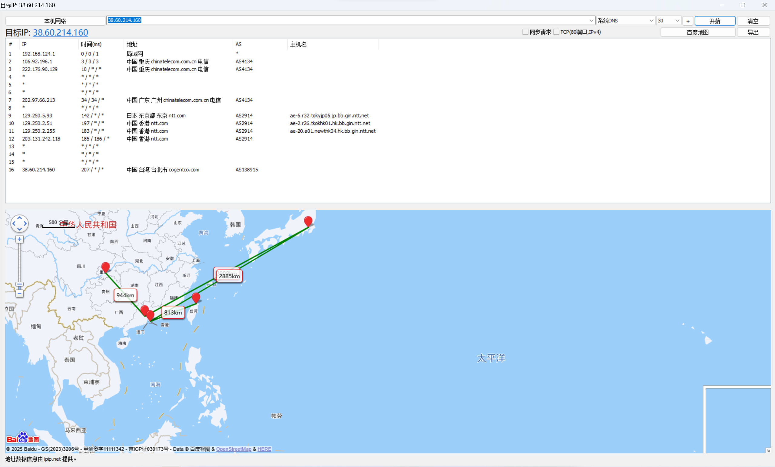Viewport: 775px width, 467px height.
Task: Sort by the 时间(ms) column header
Action: [91, 44]
